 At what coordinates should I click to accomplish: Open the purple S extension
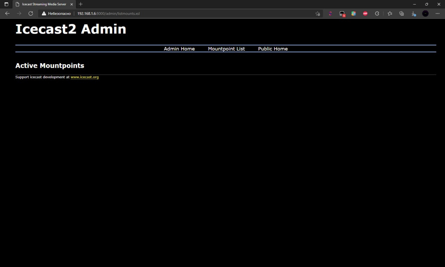pos(330,14)
